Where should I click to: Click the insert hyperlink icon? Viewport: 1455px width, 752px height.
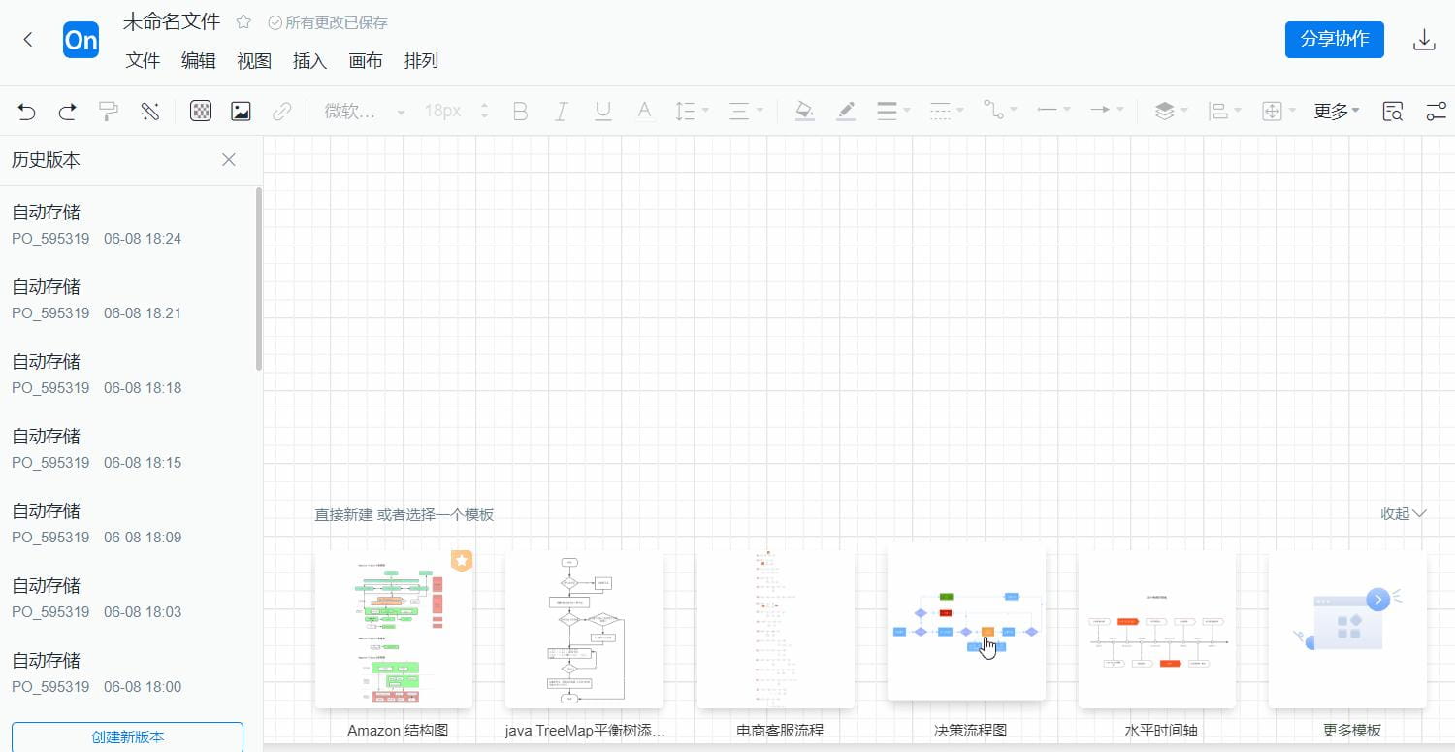pos(282,111)
